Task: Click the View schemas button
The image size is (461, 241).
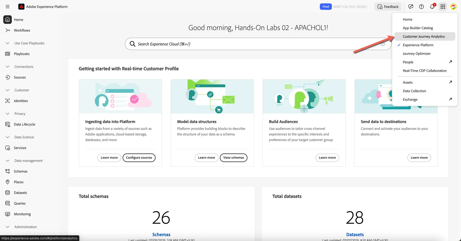Action: 233,158
